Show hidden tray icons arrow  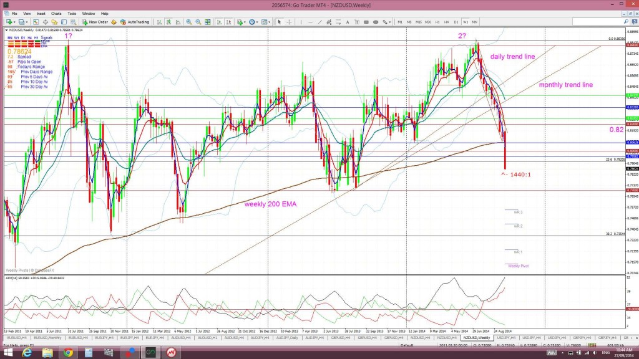click(x=563, y=353)
